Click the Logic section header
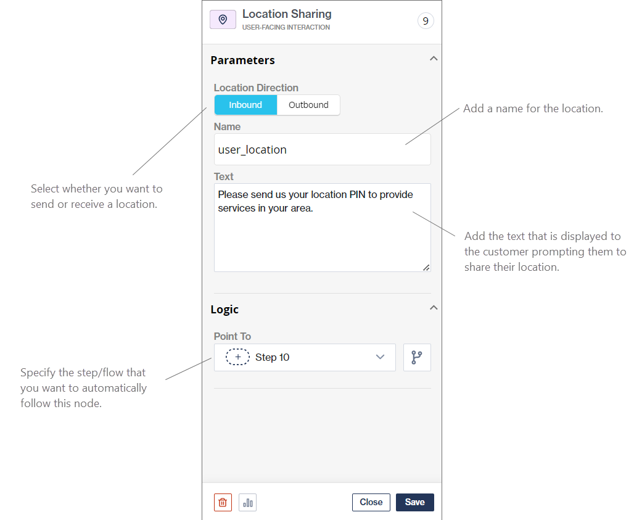 click(224, 309)
